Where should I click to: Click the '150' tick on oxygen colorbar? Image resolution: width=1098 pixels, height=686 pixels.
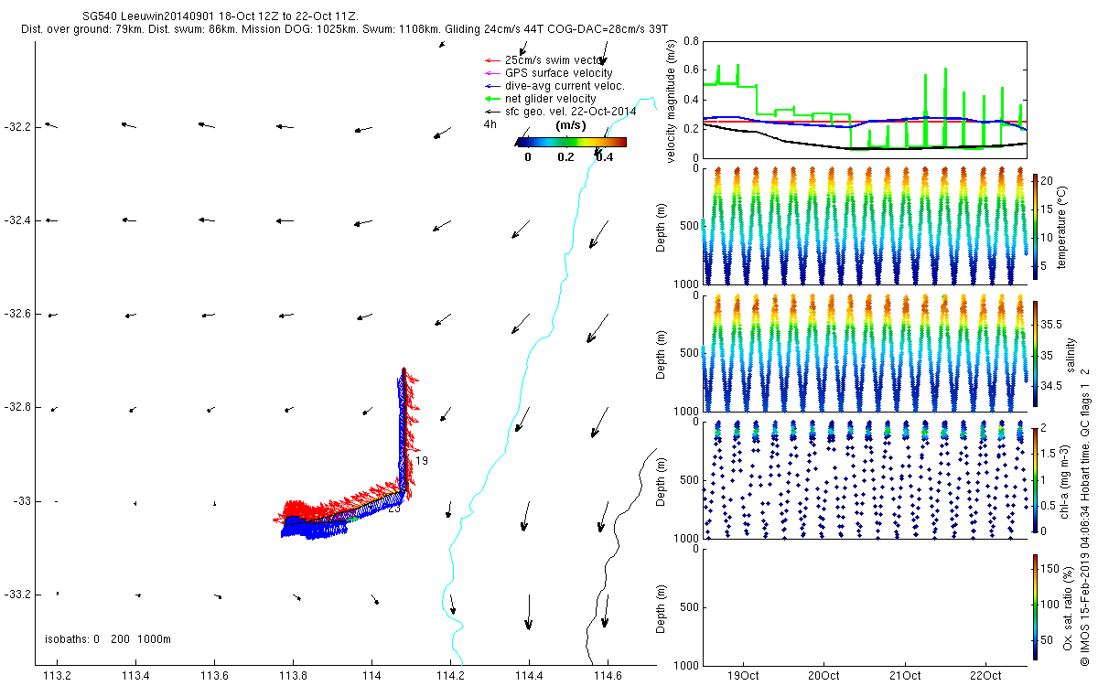click(1050, 568)
